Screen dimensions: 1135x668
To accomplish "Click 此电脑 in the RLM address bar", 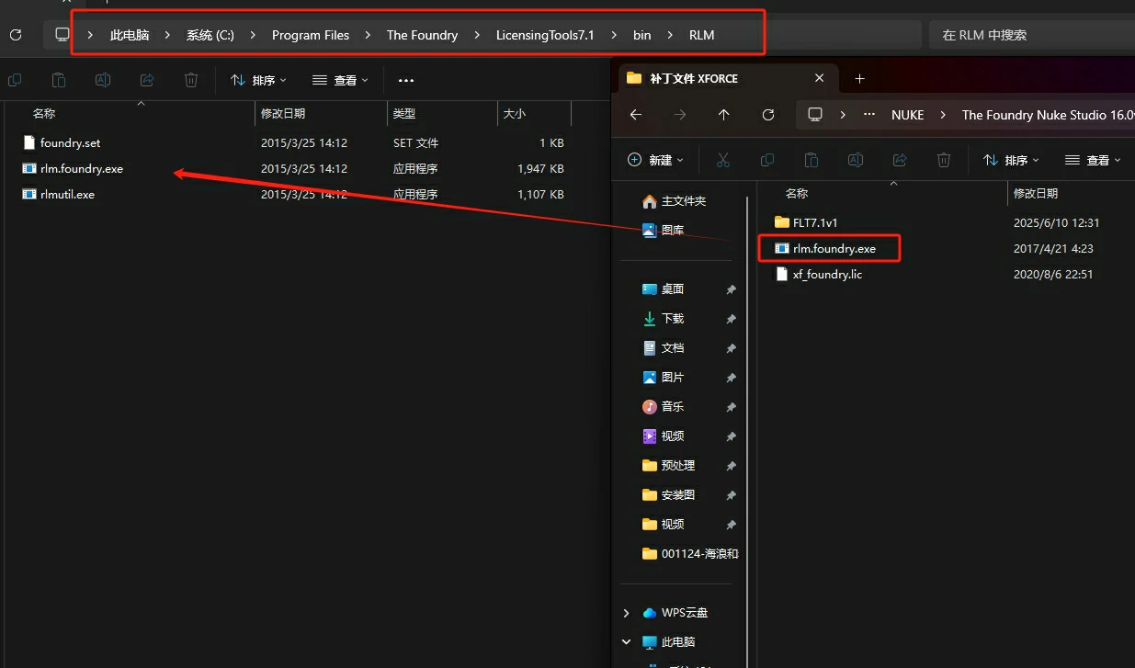I will [x=130, y=35].
